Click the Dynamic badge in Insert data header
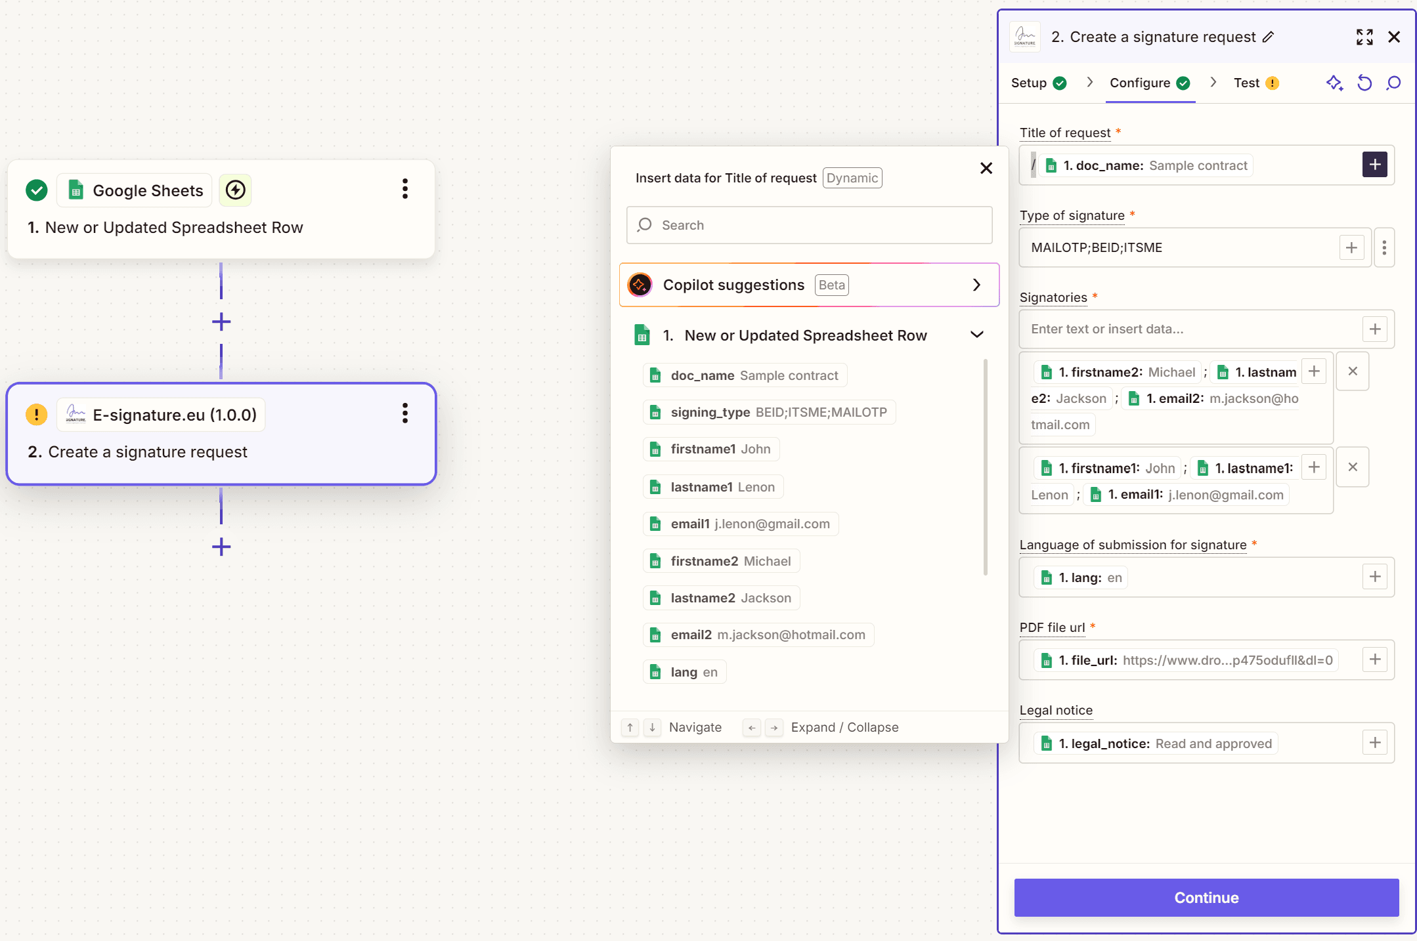The image size is (1417, 941). point(852,178)
